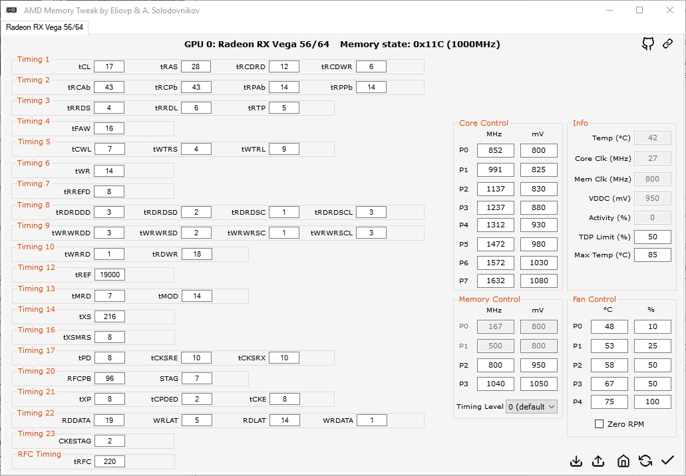
Task: Click the tRFC field showing 220
Action: point(110,461)
